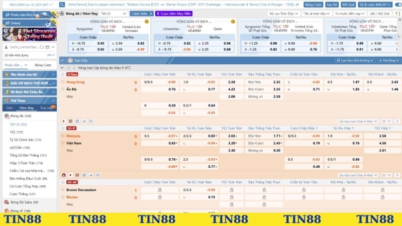Favorite the H.Time match header star
402x226 pixels.
tap(63, 74)
